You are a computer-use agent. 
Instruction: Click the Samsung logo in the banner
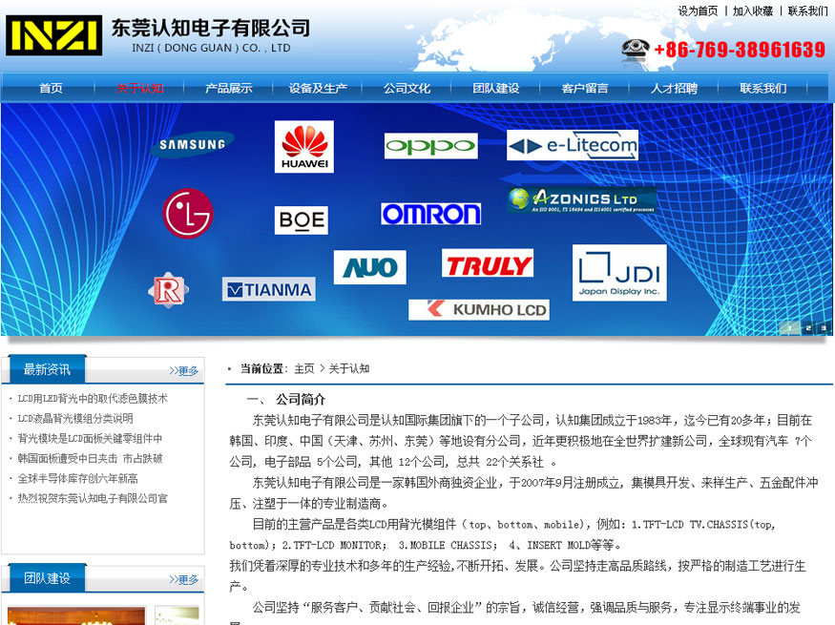pos(192,144)
